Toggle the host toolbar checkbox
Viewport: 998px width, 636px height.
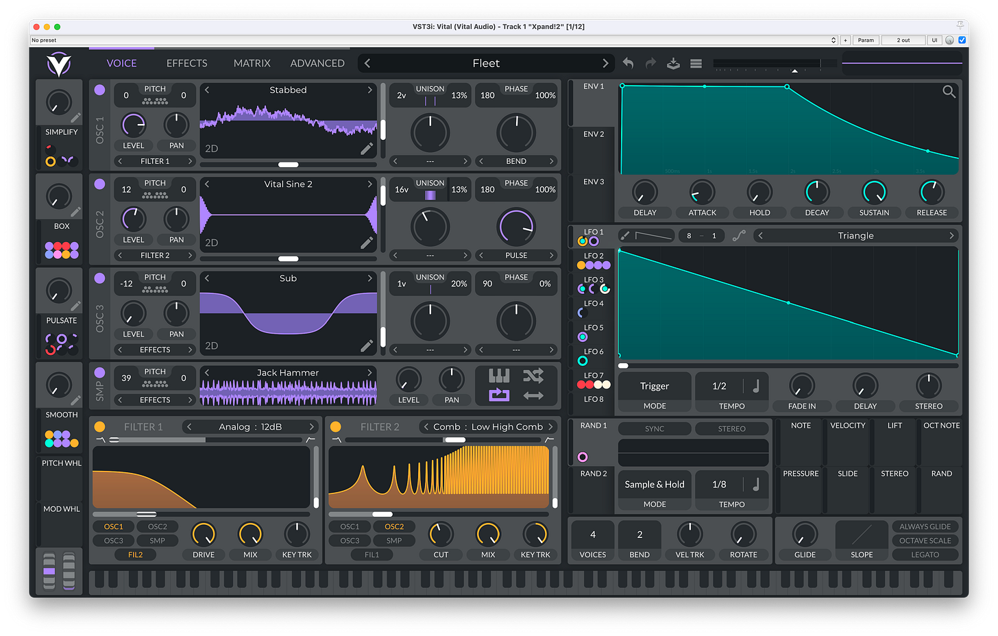962,40
